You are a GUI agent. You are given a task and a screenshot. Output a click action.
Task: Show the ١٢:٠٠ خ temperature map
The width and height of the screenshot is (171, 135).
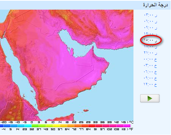[x=150, y=85]
